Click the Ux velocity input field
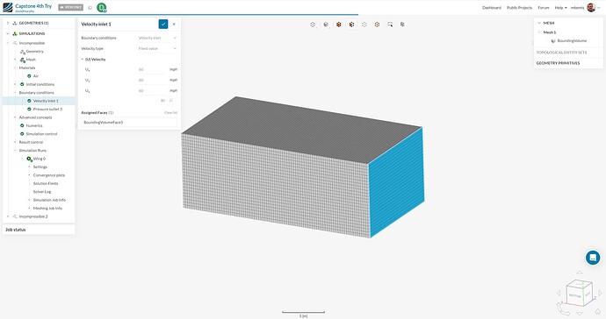The width and height of the screenshot is (606, 319). [152, 69]
